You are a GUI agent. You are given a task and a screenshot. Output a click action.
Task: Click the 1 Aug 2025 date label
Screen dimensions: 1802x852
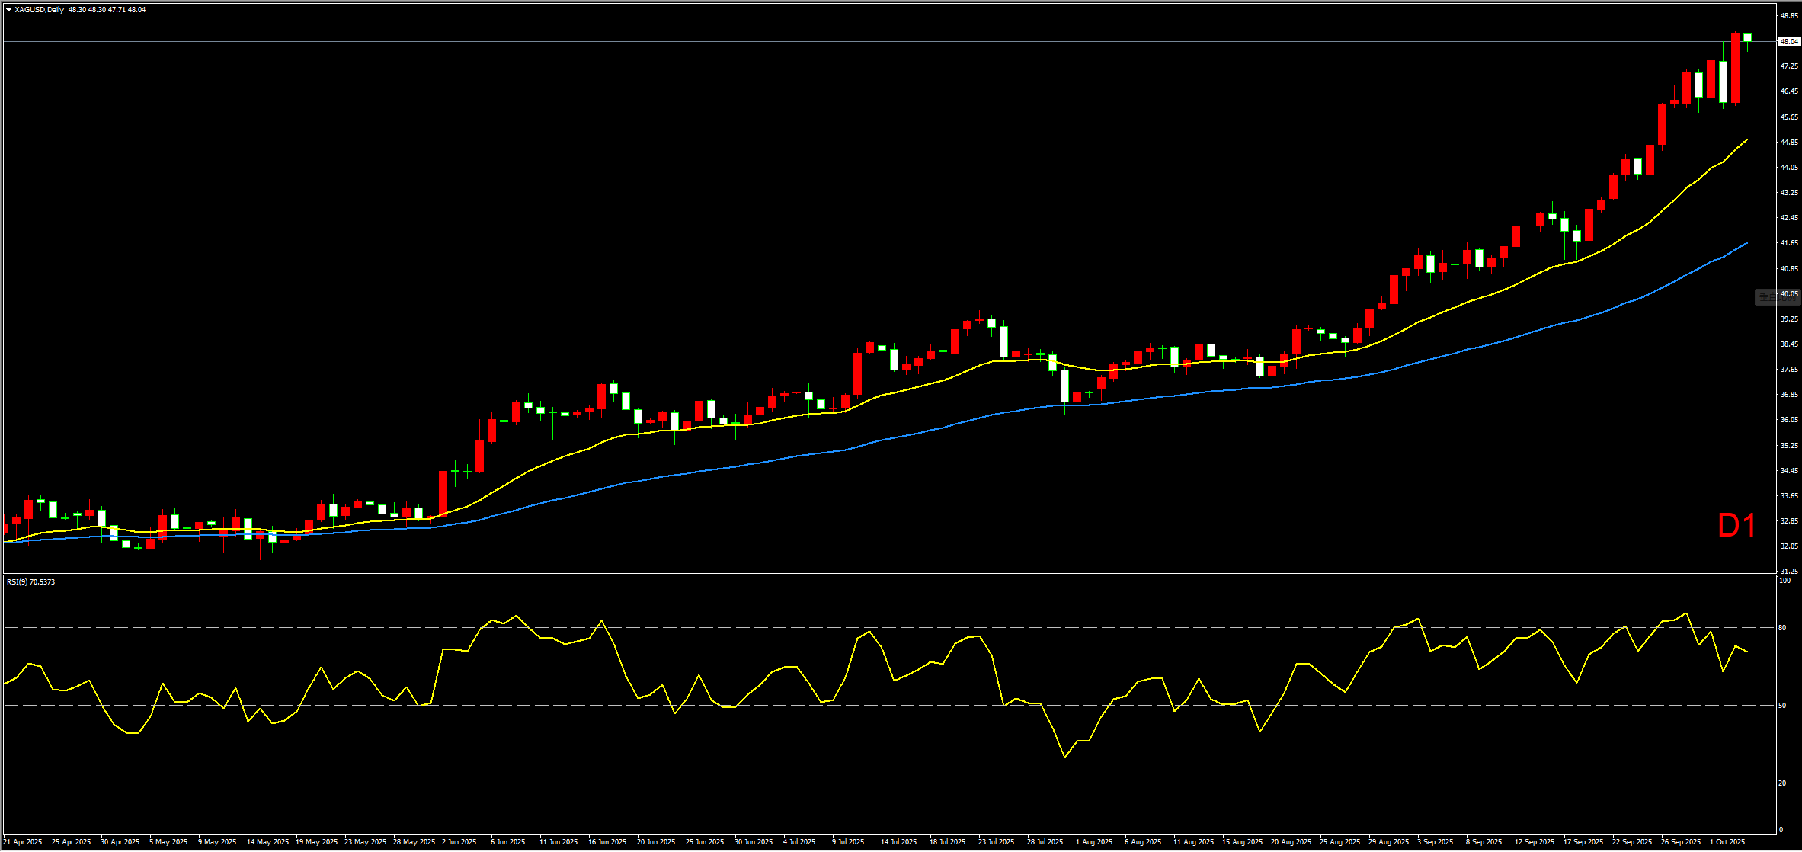(1094, 842)
